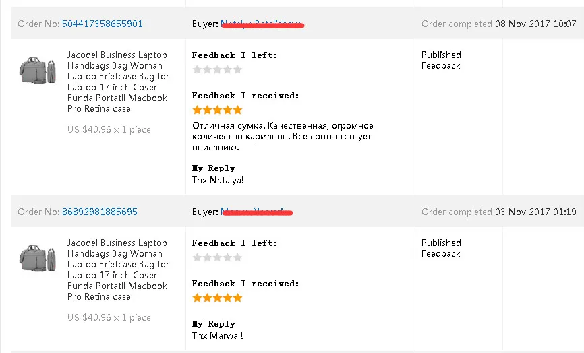Click the US $40.96 price in first order
584x353 pixels.
tap(109, 129)
